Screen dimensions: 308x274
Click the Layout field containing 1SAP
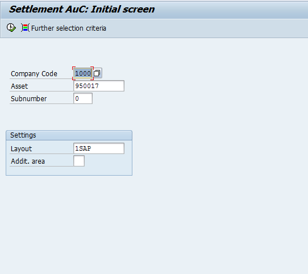point(99,148)
